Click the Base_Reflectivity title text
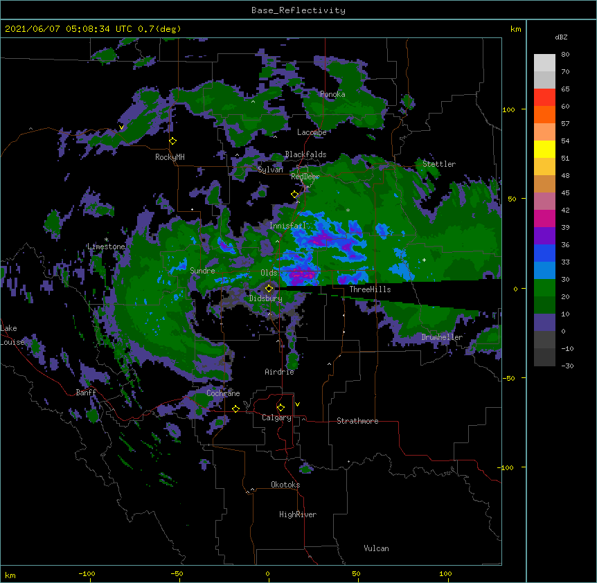 (298, 10)
